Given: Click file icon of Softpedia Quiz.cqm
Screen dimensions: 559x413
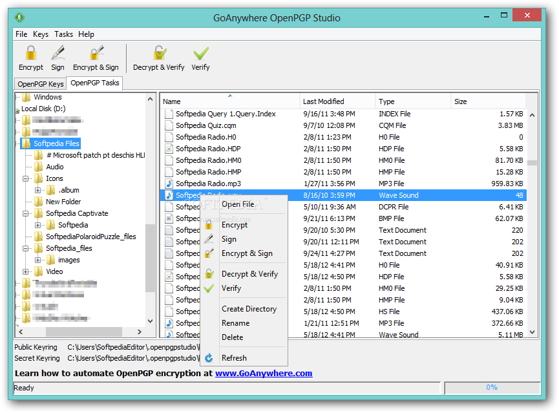Looking at the screenshot, I should point(169,125).
